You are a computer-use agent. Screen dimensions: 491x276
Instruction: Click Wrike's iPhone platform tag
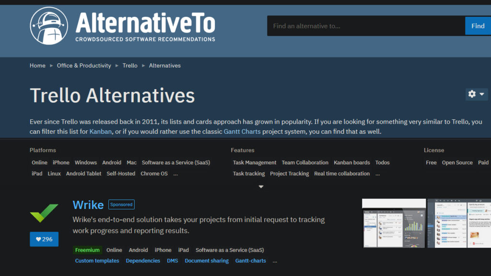[x=163, y=250]
